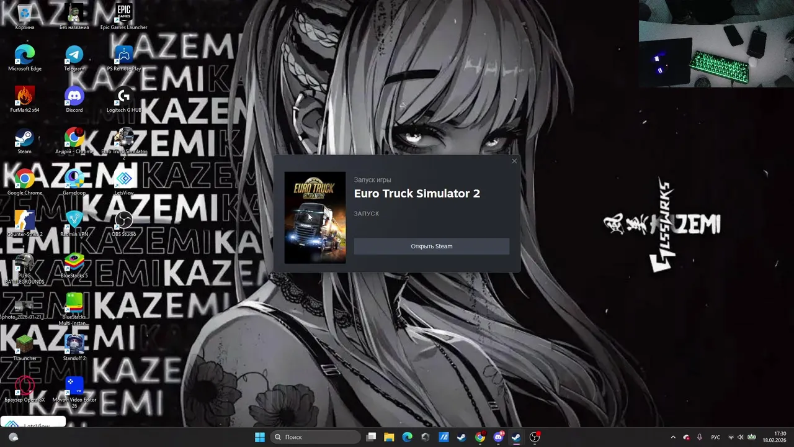
Task: Click the Поиск taskbar search box
Action: (x=316, y=437)
